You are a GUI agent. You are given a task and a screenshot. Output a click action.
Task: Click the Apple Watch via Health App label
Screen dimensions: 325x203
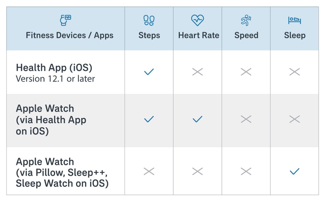51,120
